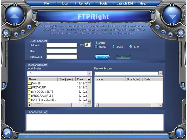
Task: Expand the Remote System path dropdown
Action: point(160,73)
